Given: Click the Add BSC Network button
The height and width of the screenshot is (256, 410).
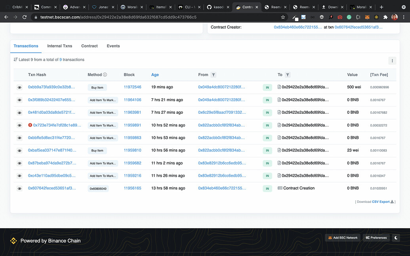Looking at the screenshot, I should [x=342, y=238].
